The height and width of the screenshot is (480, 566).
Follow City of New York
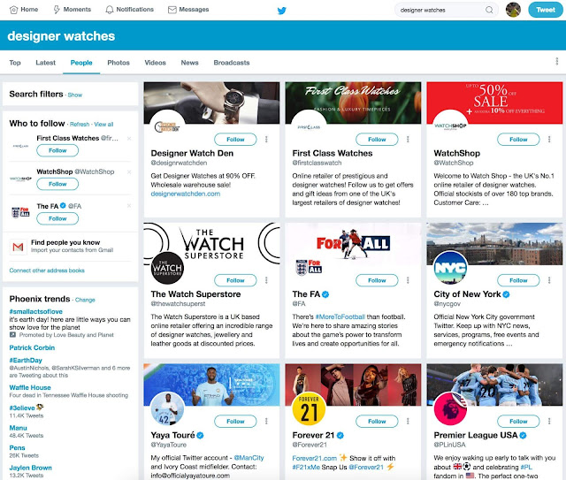(x=518, y=280)
